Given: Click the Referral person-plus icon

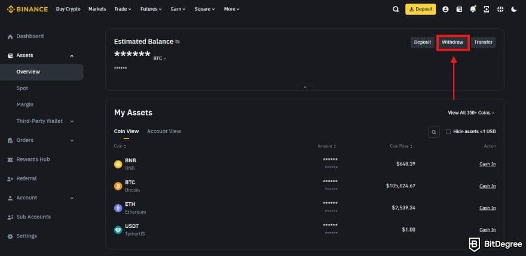Looking at the screenshot, I should (x=10, y=179).
